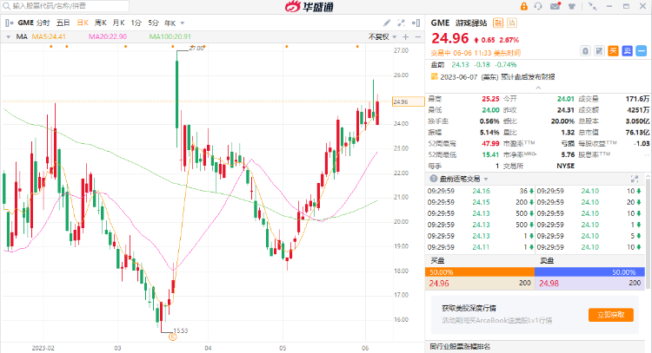Click the 总市值 value 76.13亿
652x353 pixels.
coord(637,133)
